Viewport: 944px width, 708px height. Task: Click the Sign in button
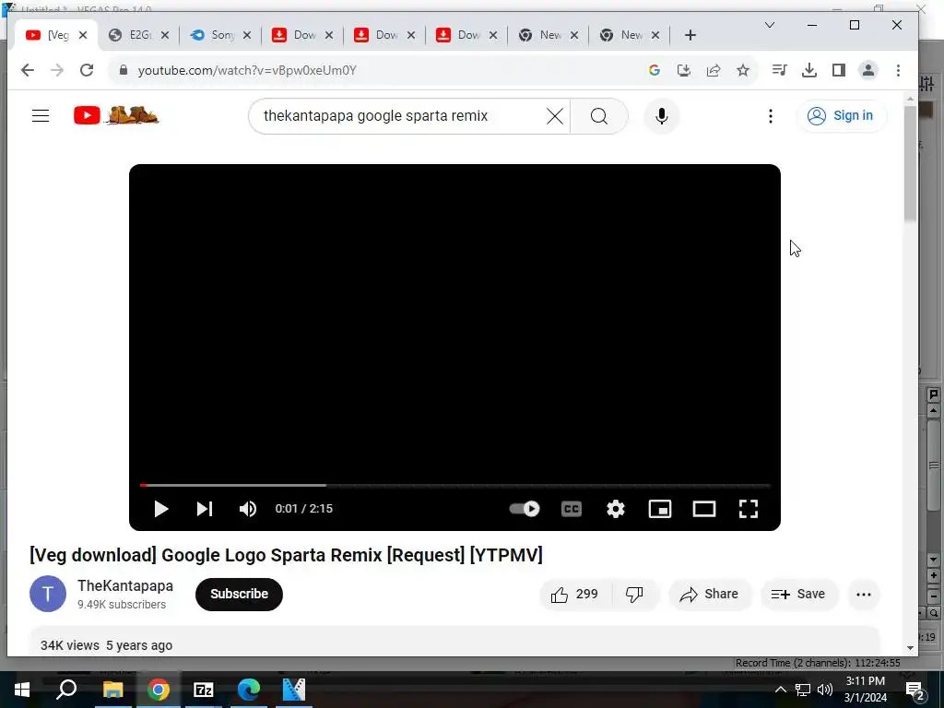tap(841, 115)
